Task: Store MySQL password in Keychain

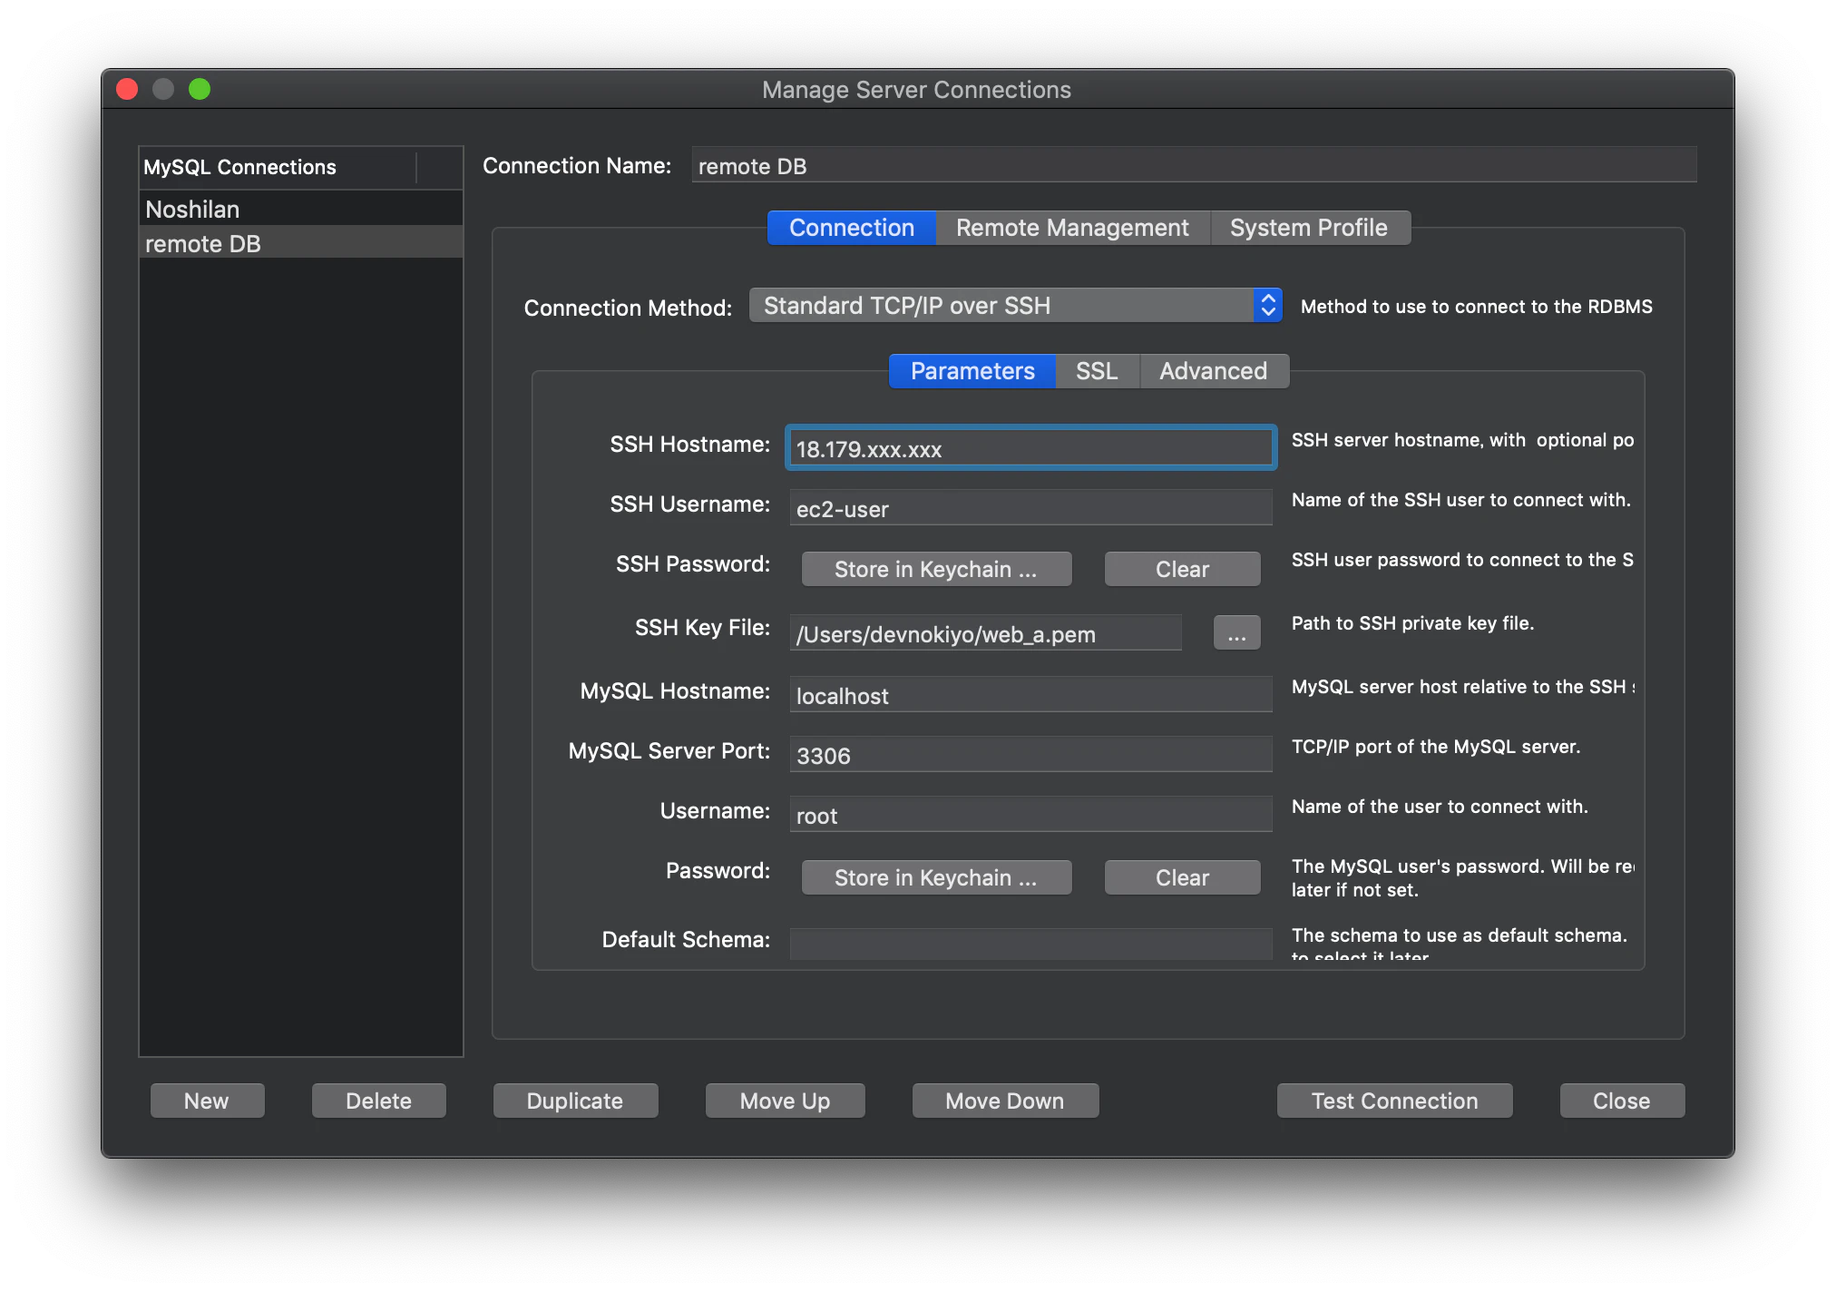Action: click(x=936, y=877)
